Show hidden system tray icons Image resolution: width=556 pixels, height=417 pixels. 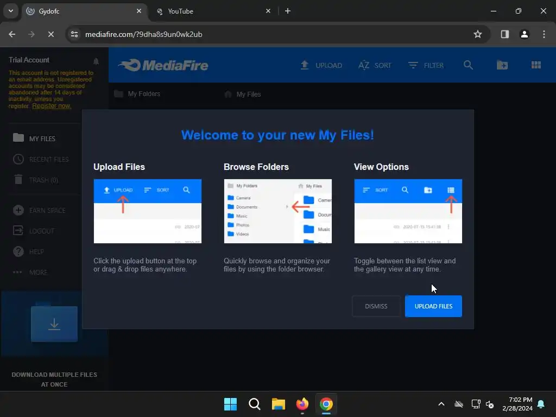pos(441,404)
